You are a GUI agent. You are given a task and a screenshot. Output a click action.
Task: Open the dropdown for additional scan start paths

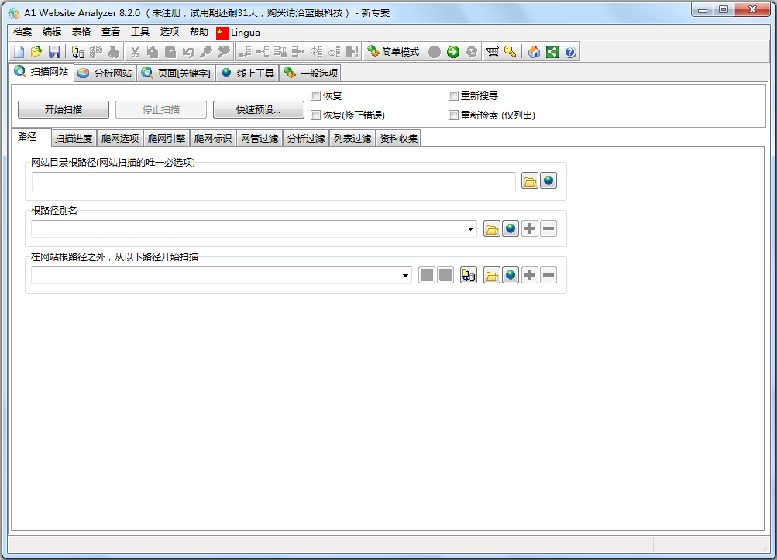pyautogui.click(x=406, y=276)
